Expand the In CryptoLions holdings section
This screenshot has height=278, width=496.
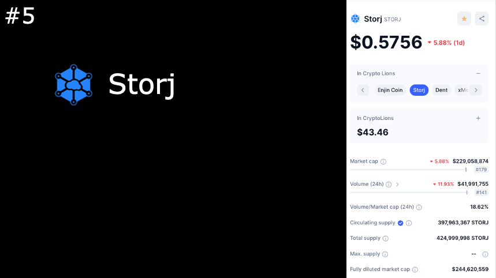click(478, 118)
